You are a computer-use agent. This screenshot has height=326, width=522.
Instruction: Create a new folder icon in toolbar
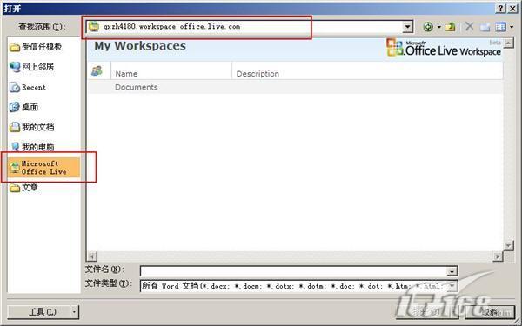pyautogui.click(x=485, y=27)
